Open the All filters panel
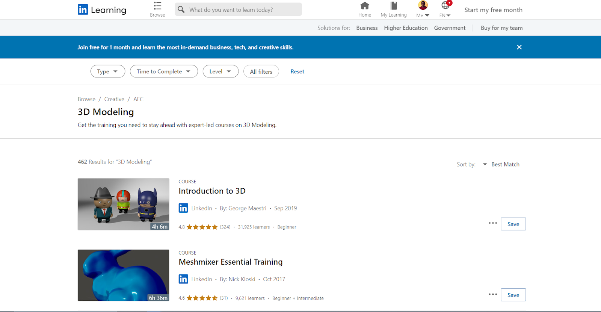 click(x=261, y=71)
